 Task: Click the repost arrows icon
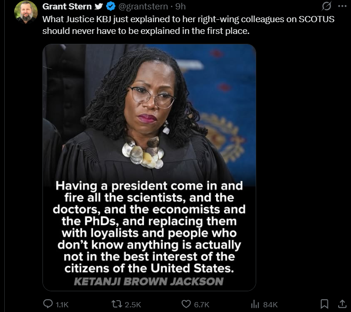pyautogui.click(x=117, y=304)
